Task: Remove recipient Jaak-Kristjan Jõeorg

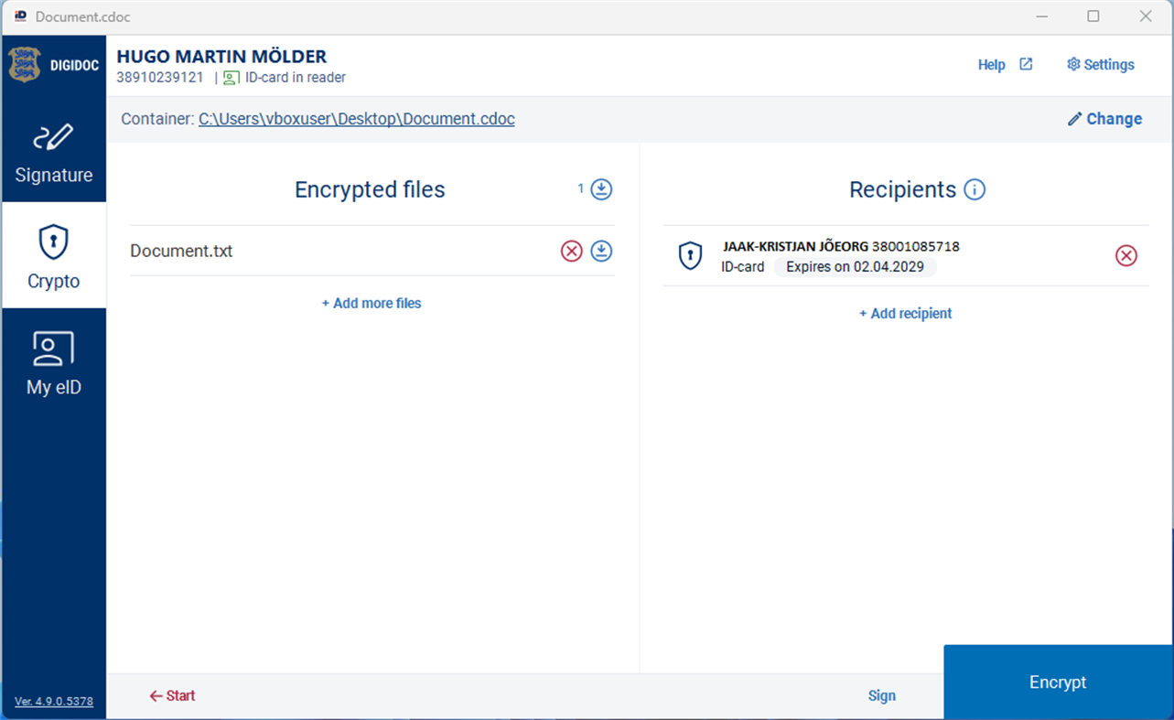Action: [x=1126, y=256]
